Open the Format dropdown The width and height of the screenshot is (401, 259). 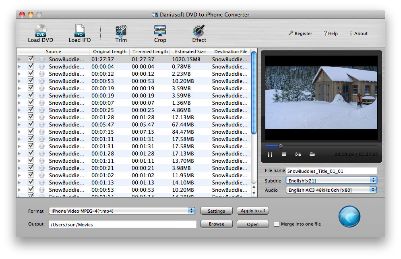[x=122, y=211]
